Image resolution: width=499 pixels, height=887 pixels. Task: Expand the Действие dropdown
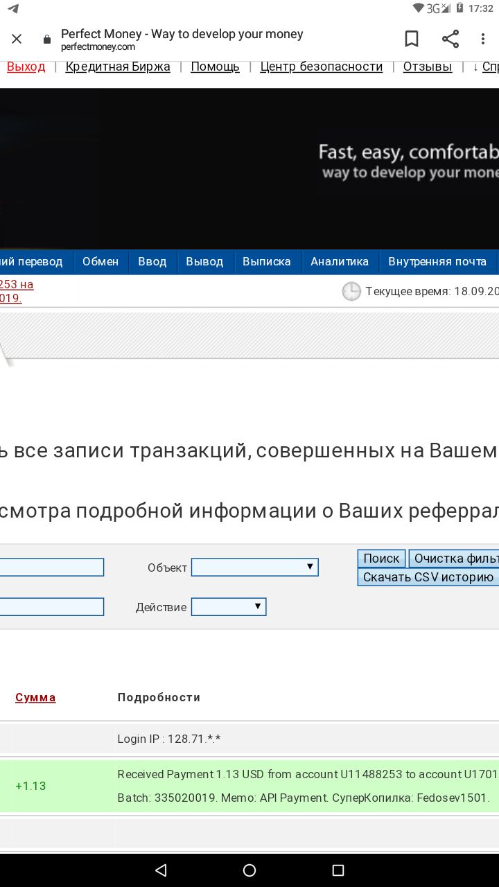point(229,607)
